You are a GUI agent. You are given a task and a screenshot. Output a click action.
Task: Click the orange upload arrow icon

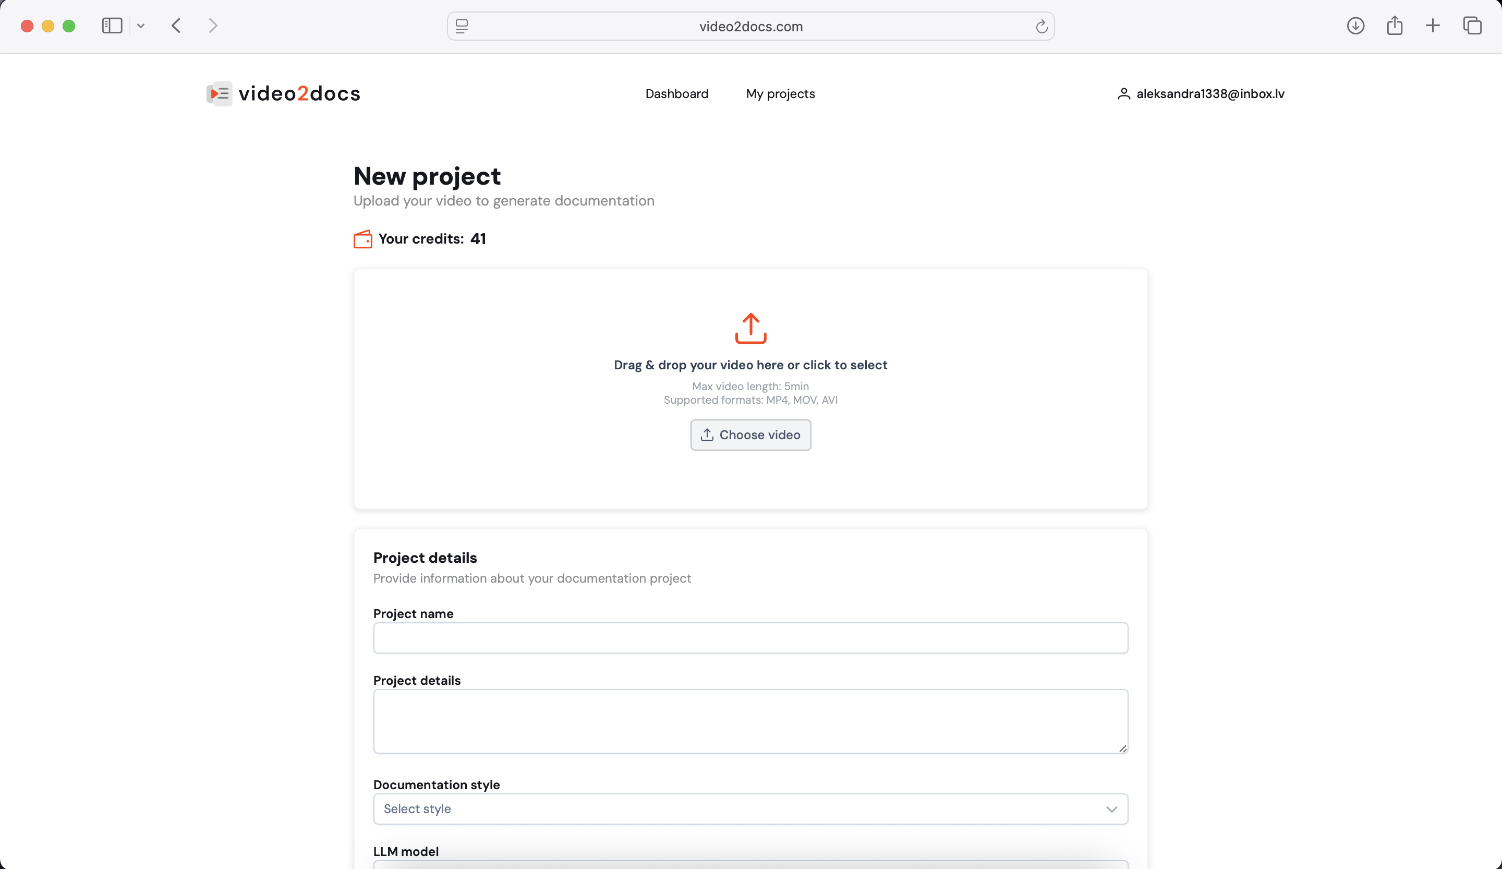(x=750, y=329)
